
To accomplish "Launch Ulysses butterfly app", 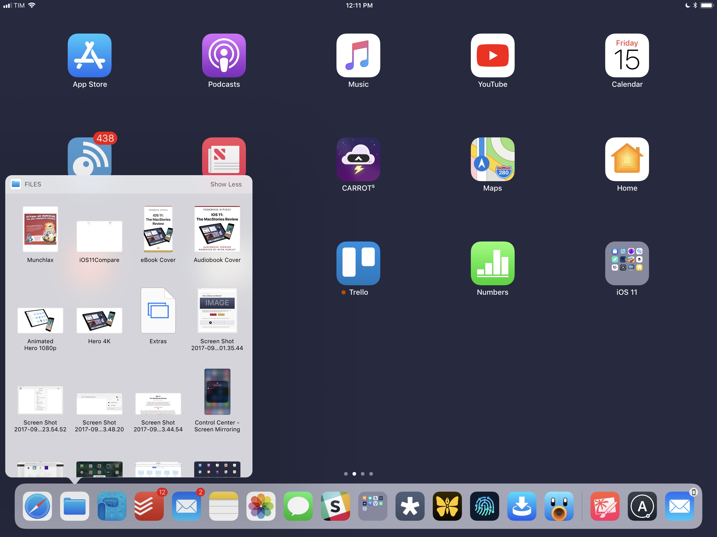I will (447, 506).
